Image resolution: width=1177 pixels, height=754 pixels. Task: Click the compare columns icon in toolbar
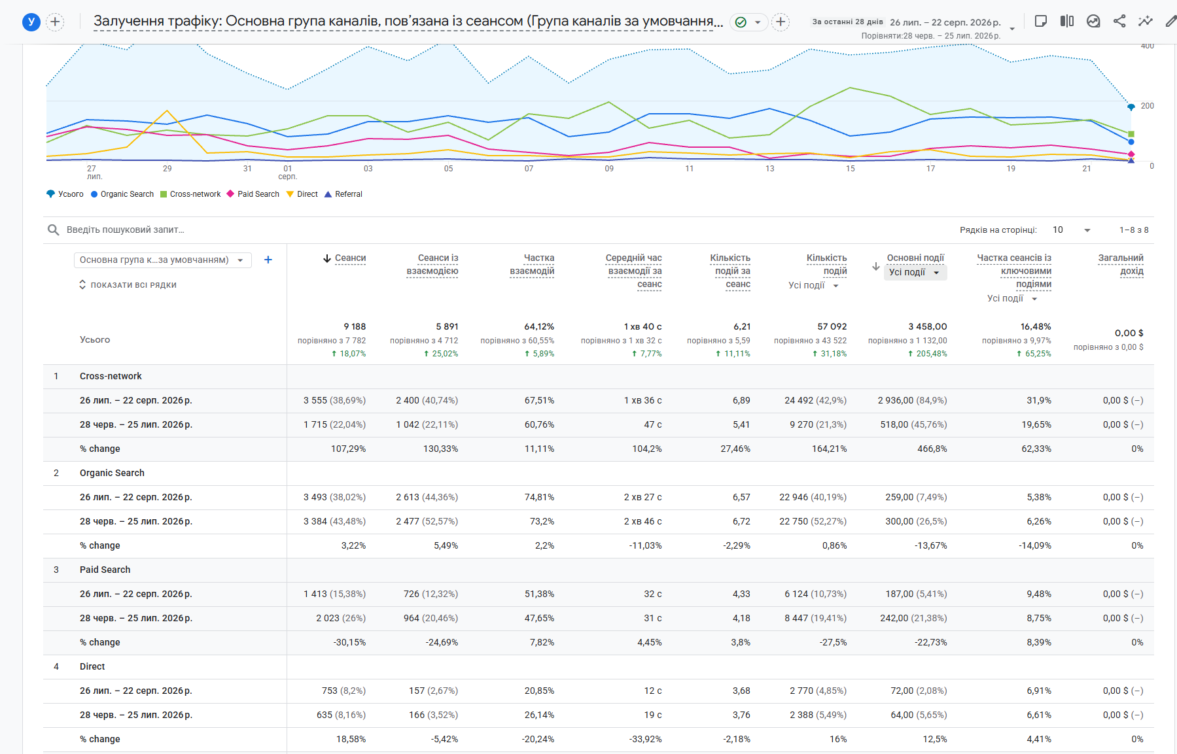(1067, 21)
